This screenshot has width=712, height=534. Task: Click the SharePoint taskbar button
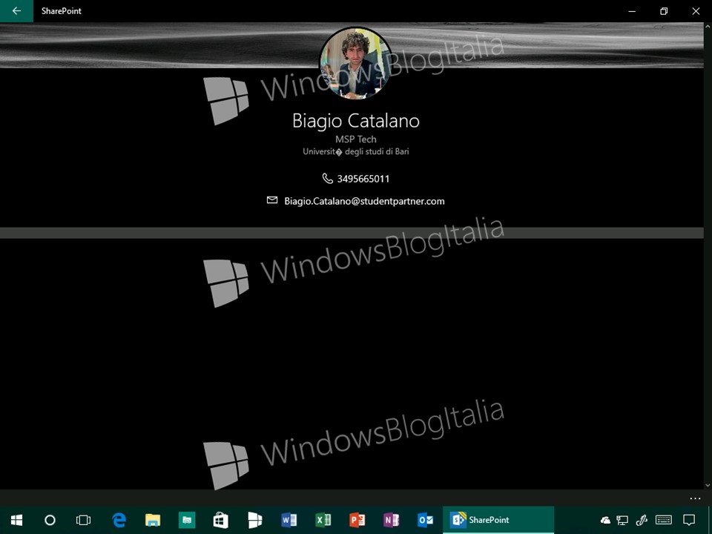(x=498, y=520)
